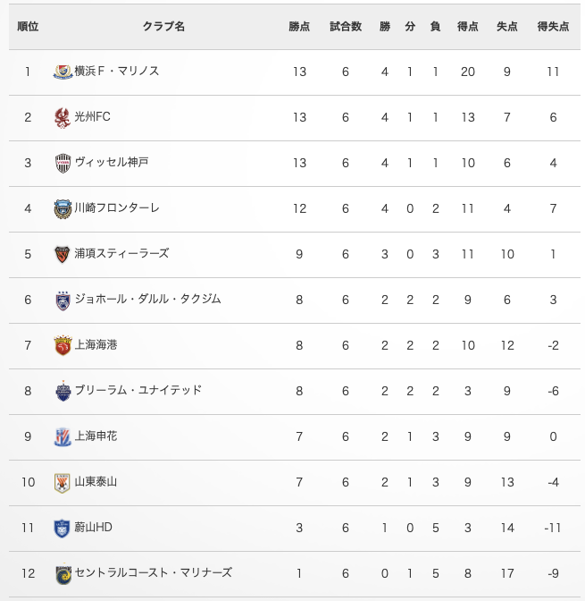Click the 得失点 column header
Screen dimensions: 585x601
[553, 27]
